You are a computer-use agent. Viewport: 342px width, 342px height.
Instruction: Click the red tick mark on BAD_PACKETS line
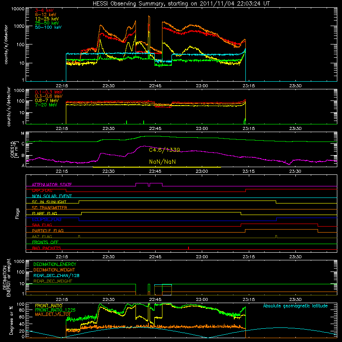[x=189, y=248]
